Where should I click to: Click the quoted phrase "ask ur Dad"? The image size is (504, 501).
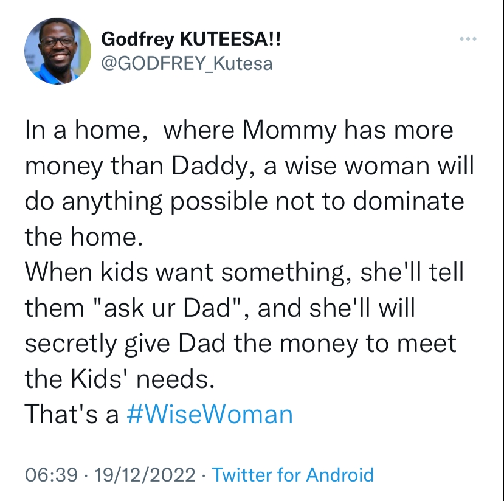167,308
